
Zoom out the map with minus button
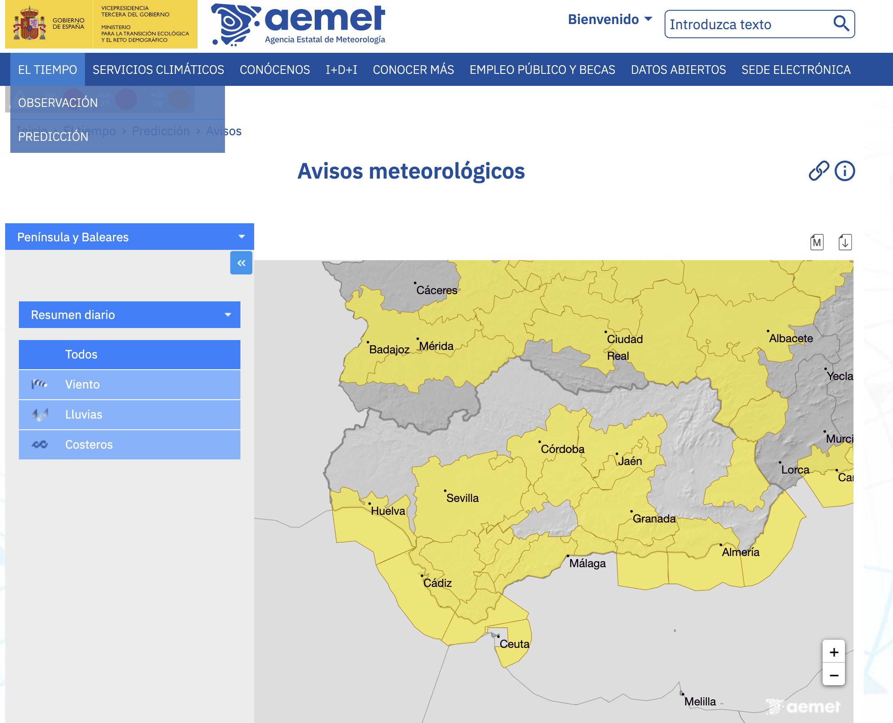pyautogui.click(x=834, y=675)
